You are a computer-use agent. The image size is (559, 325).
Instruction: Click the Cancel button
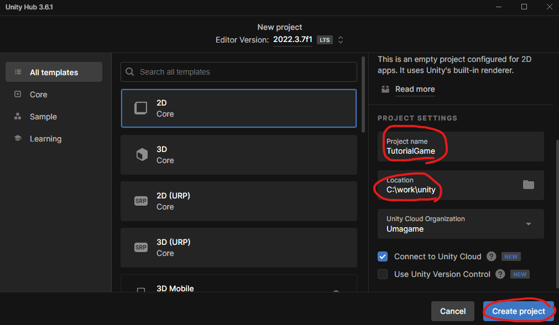tap(453, 311)
